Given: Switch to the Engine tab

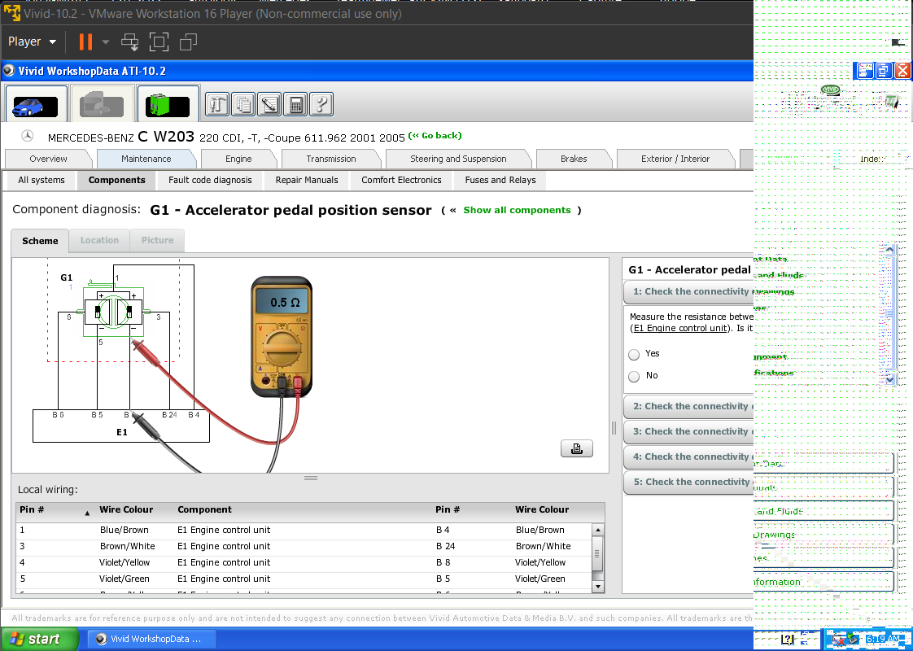Looking at the screenshot, I should click(238, 159).
